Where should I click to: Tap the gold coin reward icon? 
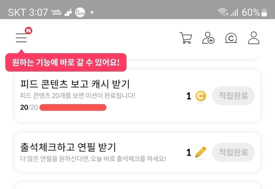tap(200, 96)
